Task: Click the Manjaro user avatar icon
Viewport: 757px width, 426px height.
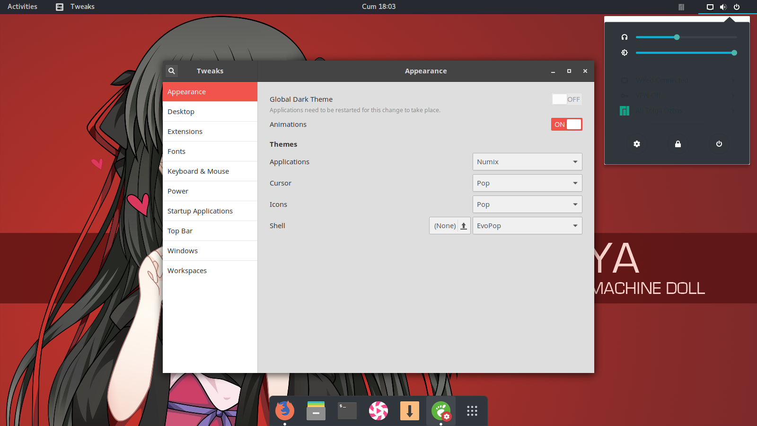Action: [625, 111]
